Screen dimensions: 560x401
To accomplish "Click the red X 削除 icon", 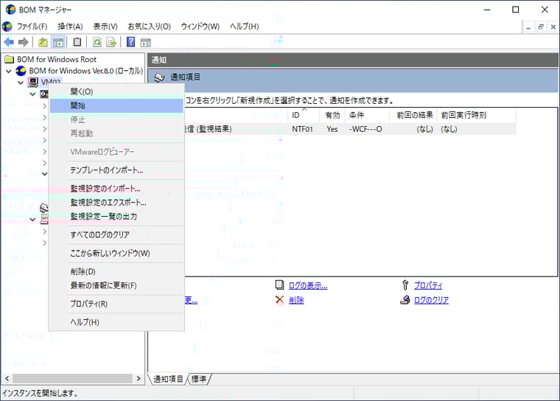I will click(x=280, y=300).
